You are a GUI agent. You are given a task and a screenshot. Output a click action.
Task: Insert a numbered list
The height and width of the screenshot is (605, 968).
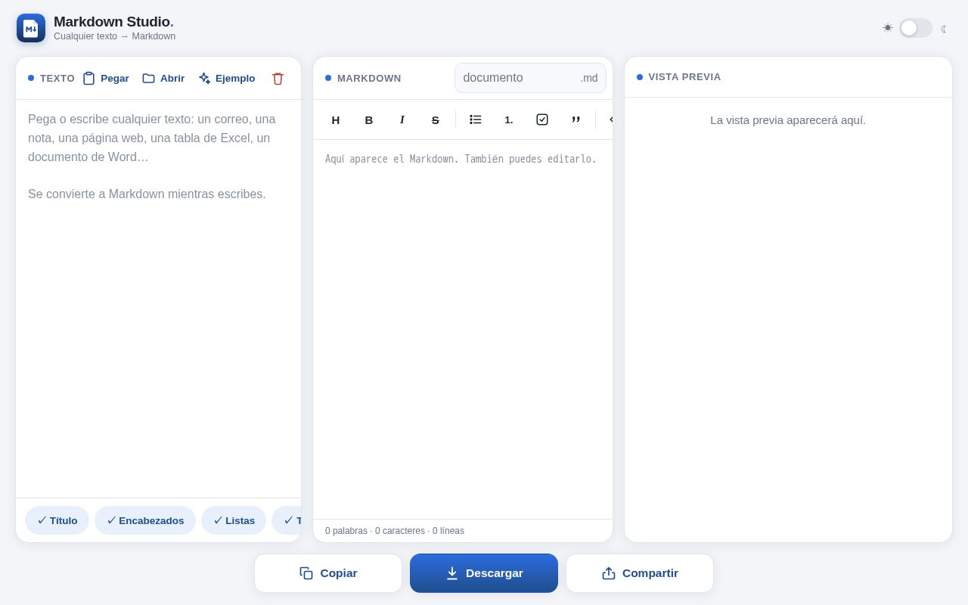[509, 119]
